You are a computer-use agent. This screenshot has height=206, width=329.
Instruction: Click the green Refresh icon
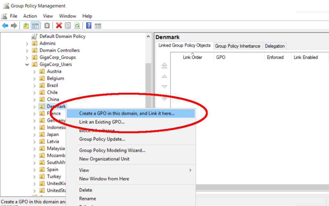pos(77,26)
